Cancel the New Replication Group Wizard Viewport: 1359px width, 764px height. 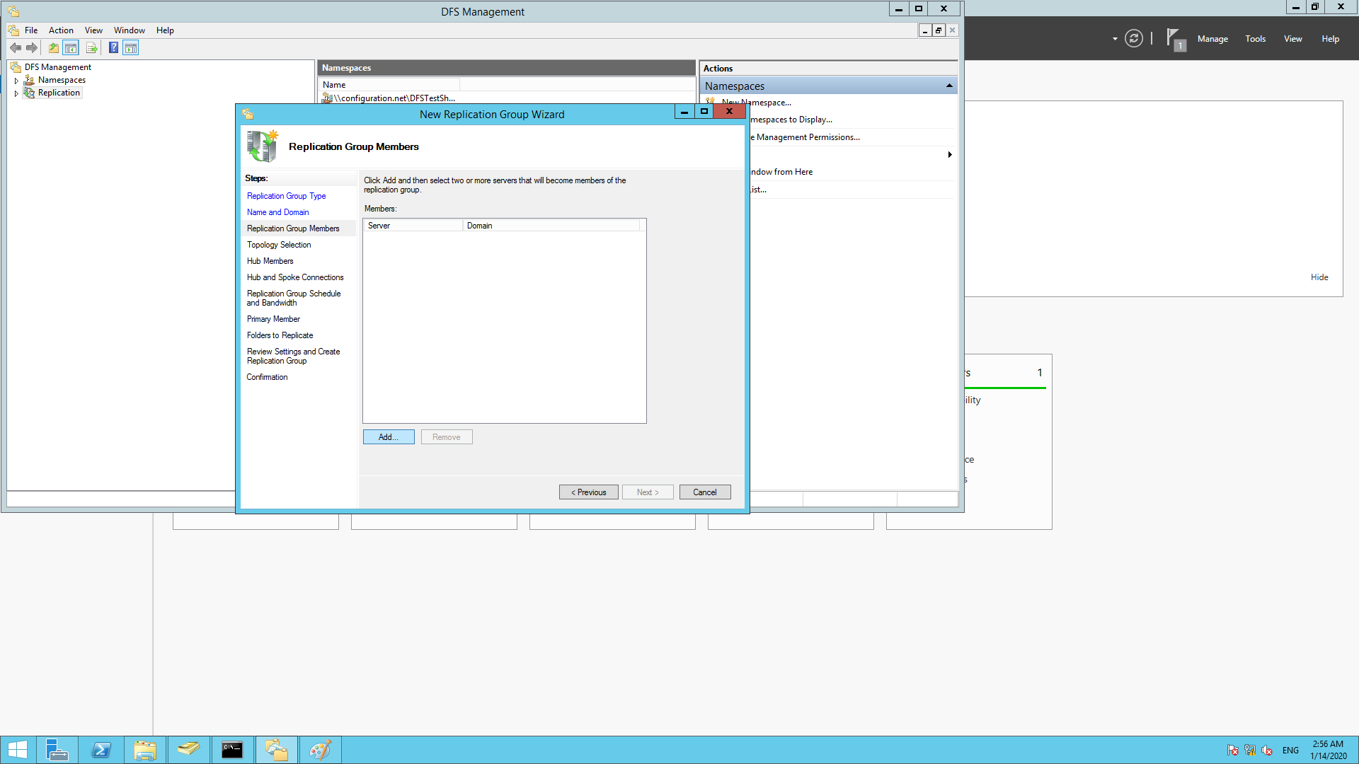click(704, 492)
